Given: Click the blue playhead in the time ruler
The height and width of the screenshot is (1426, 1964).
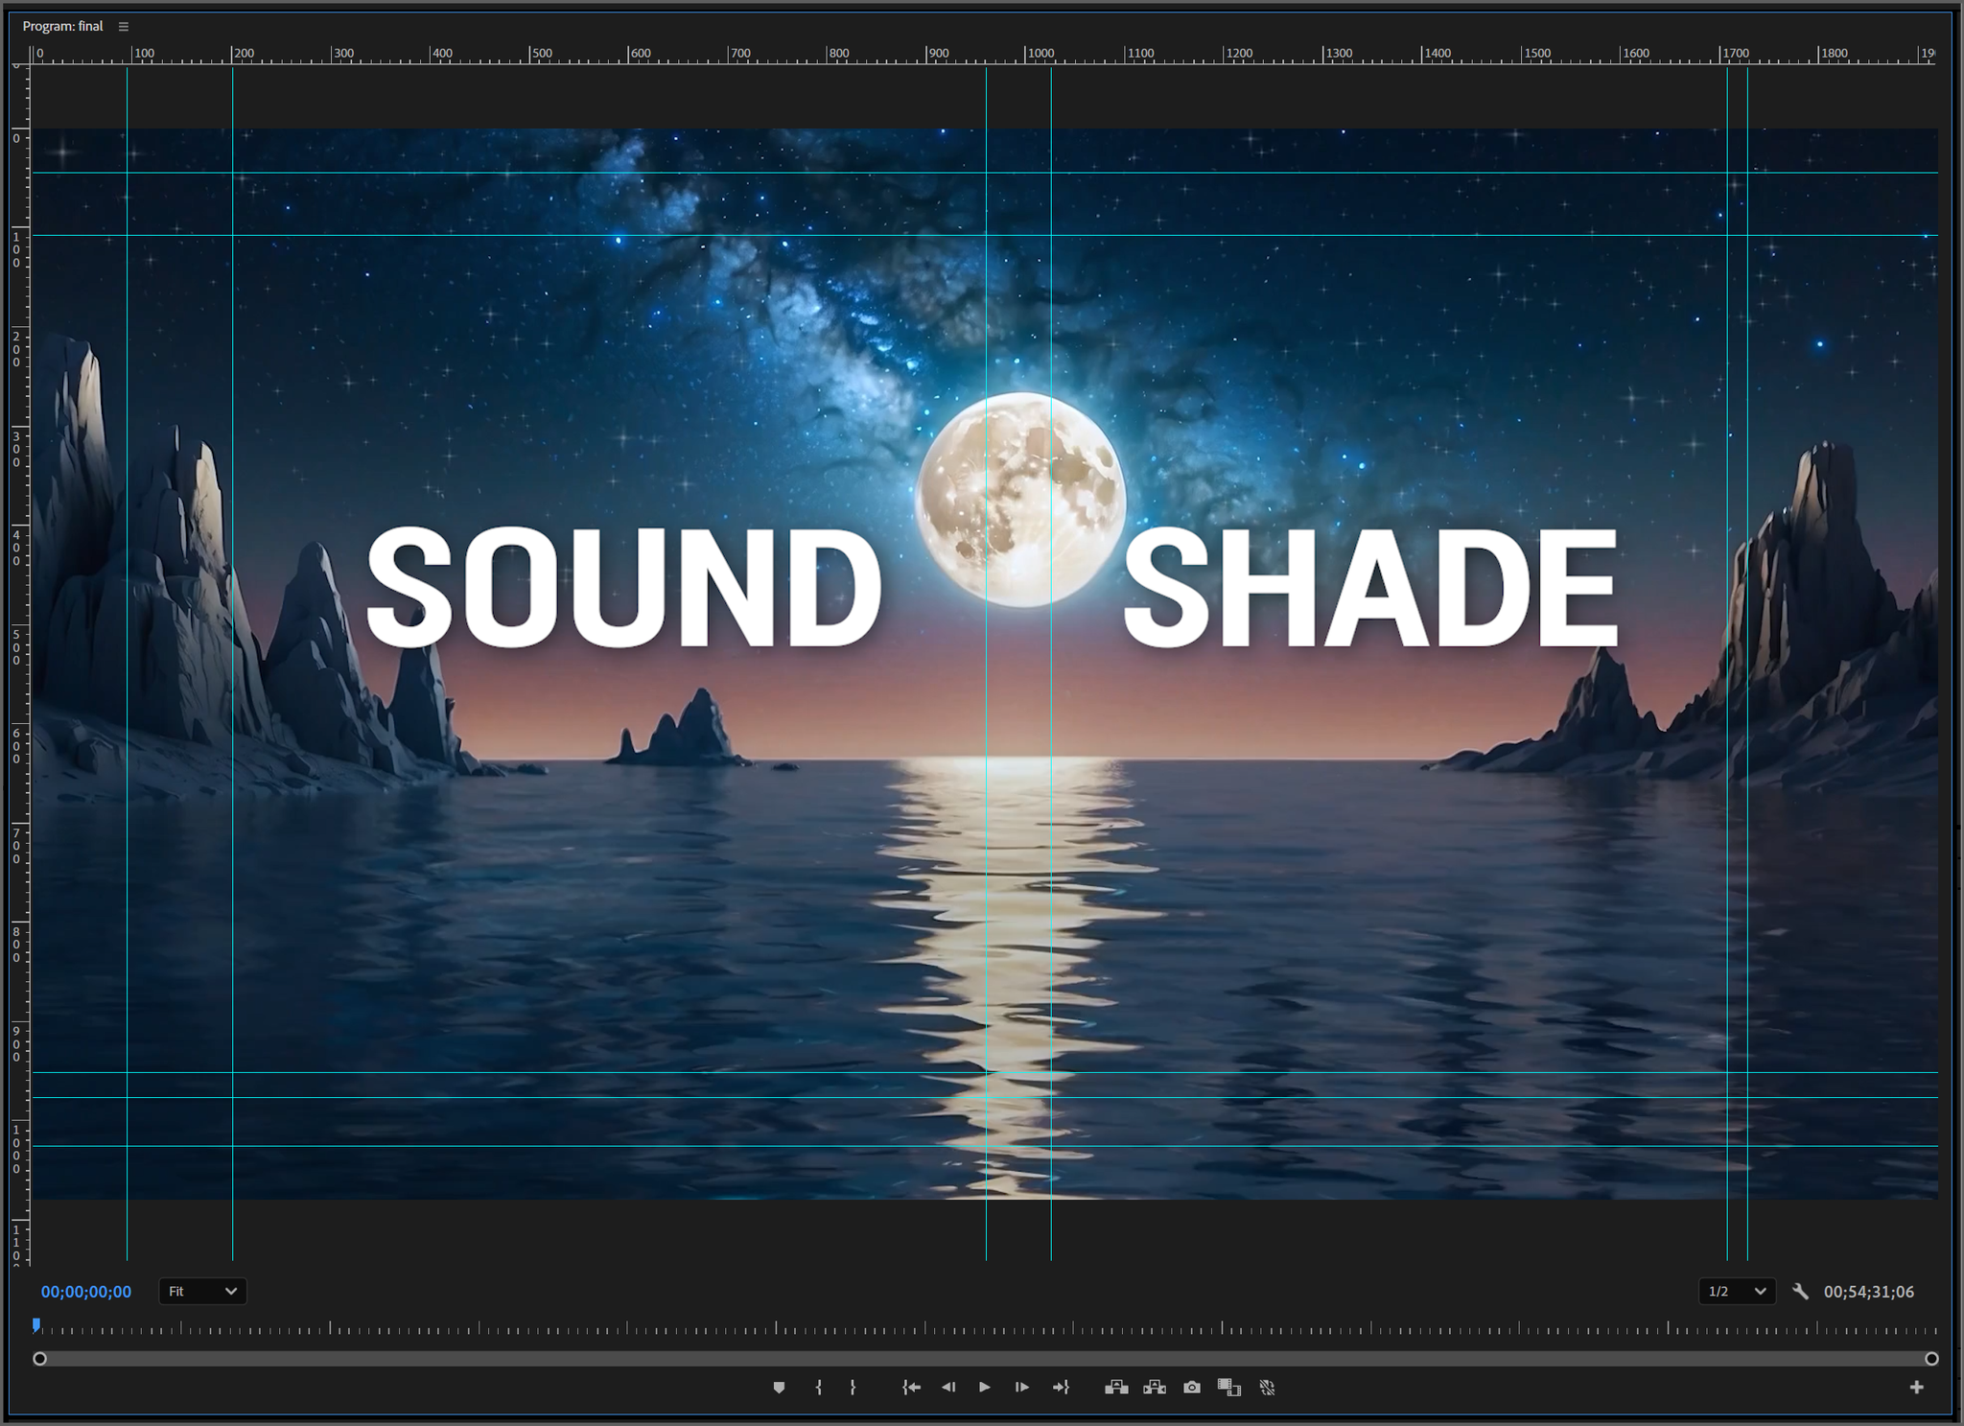Looking at the screenshot, I should click(x=36, y=1325).
